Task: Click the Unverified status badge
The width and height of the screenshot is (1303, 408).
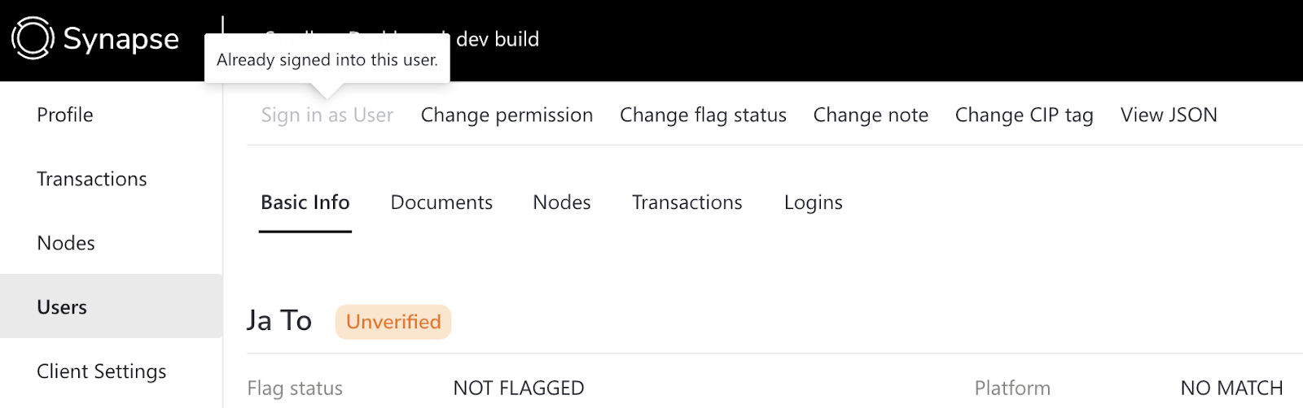Action: 393,322
